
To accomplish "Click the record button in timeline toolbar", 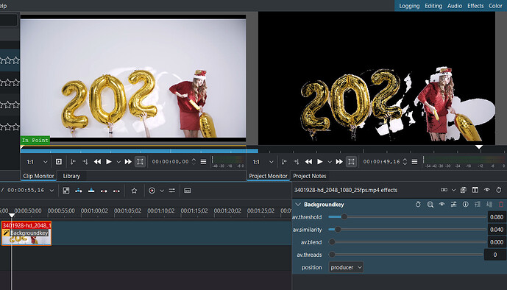I will coord(152,191).
